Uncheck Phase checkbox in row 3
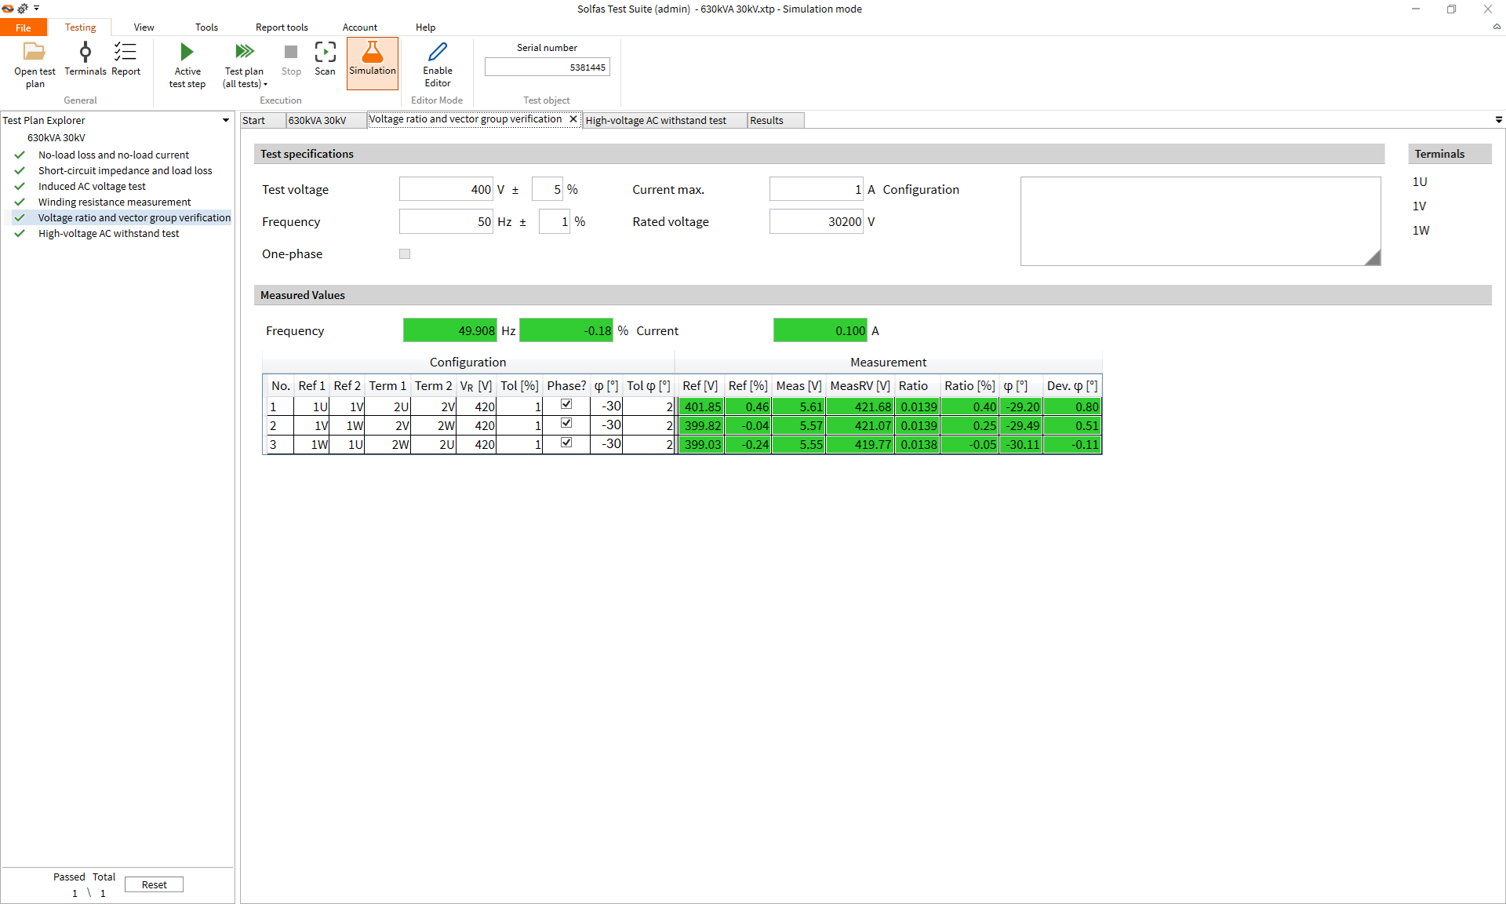 [566, 443]
